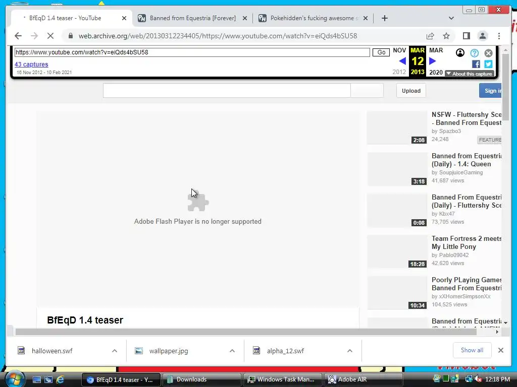Image resolution: width=517 pixels, height=387 pixels.
Task: Open the 43 captures link
Action: click(x=31, y=64)
